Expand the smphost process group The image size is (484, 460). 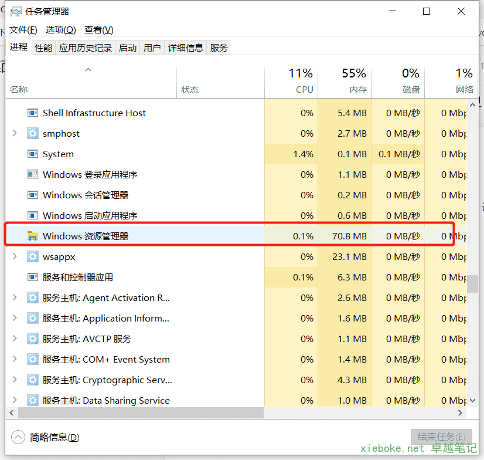(15, 134)
